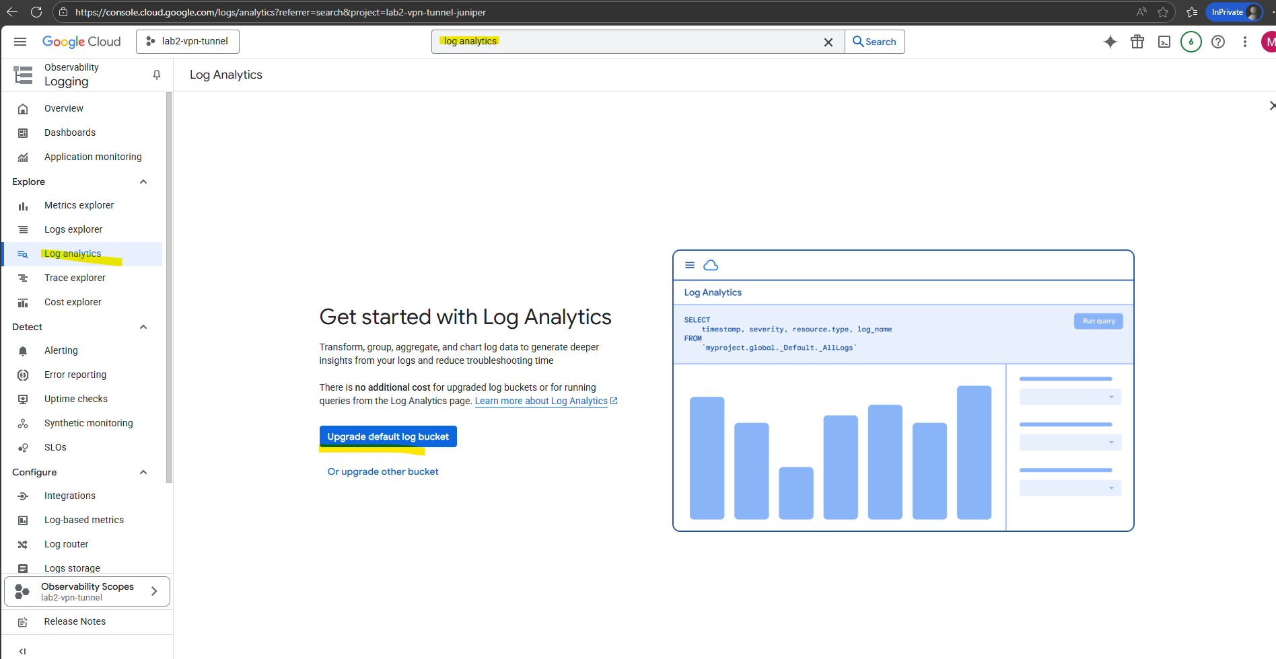Click the gift free trial icon
This screenshot has height=659, width=1276.
[x=1137, y=42]
